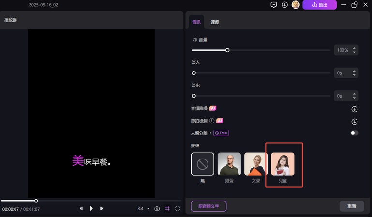
Task: Enter fullscreen preview mode
Action: [178, 208]
